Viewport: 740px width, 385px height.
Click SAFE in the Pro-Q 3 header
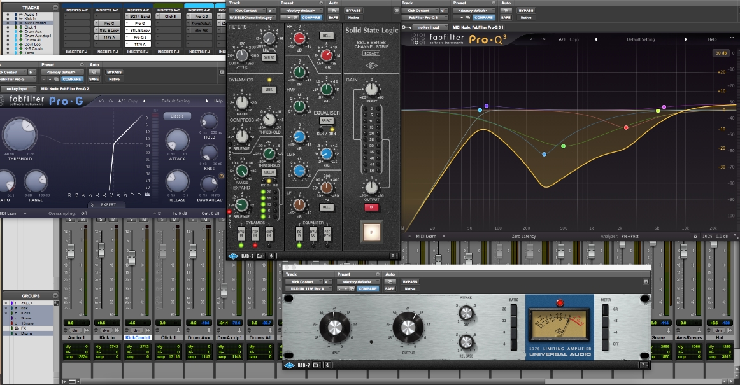[506, 17]
